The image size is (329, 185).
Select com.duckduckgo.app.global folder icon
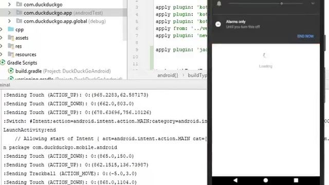(19, 21)
